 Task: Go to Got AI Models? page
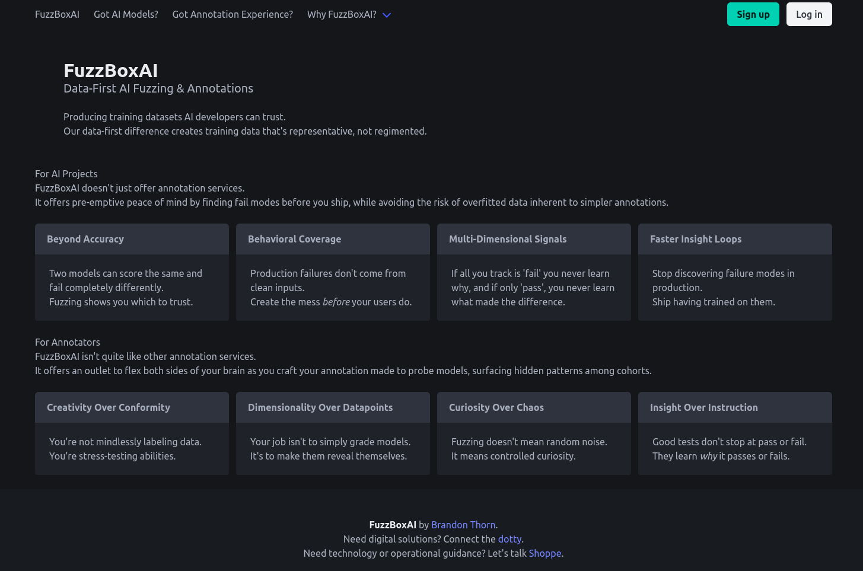tap(126, 14)
